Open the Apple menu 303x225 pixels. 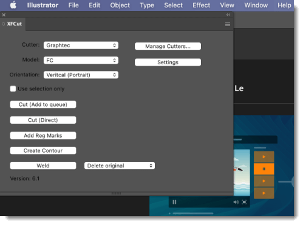tap(13, 5)
